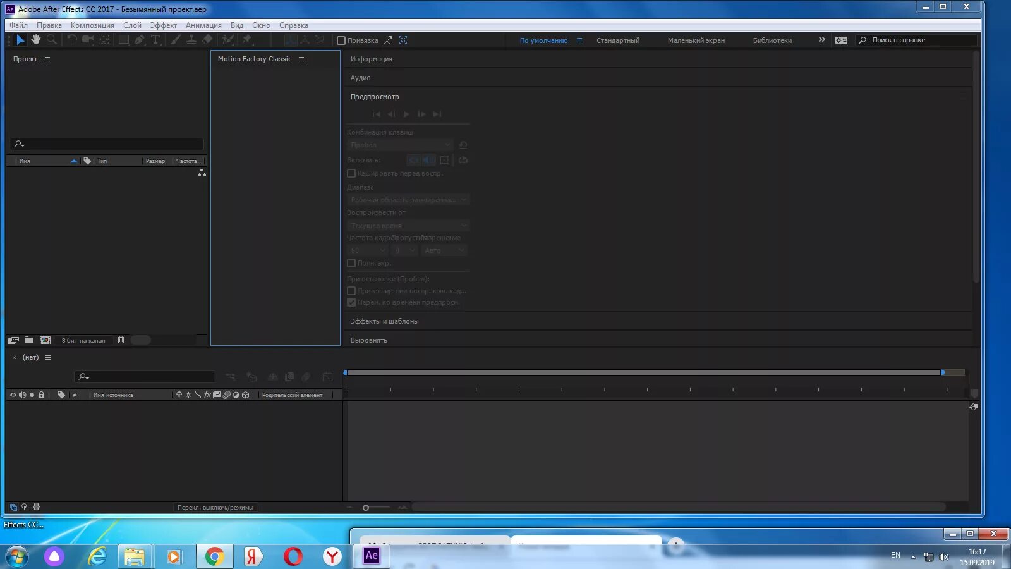Select the Selection arrow tool
Image resolution: width=1011 pixels, height=569 pixels.
[x=20, y=40]
